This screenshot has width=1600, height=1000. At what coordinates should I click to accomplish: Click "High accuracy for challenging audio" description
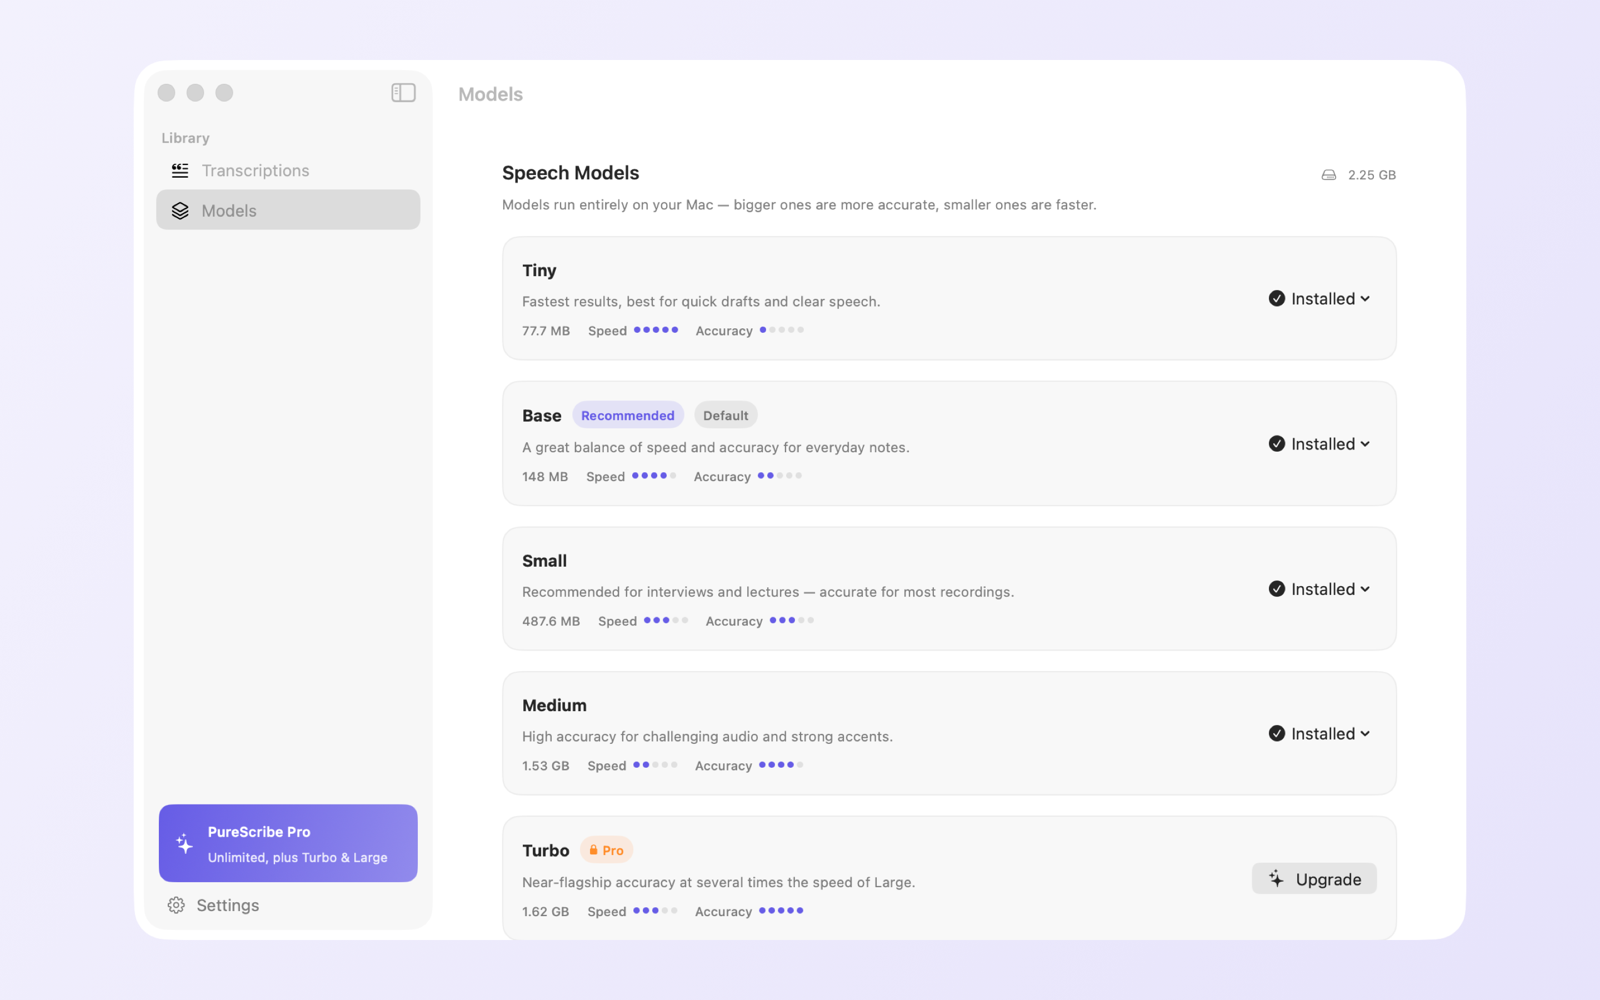(707, 736)
